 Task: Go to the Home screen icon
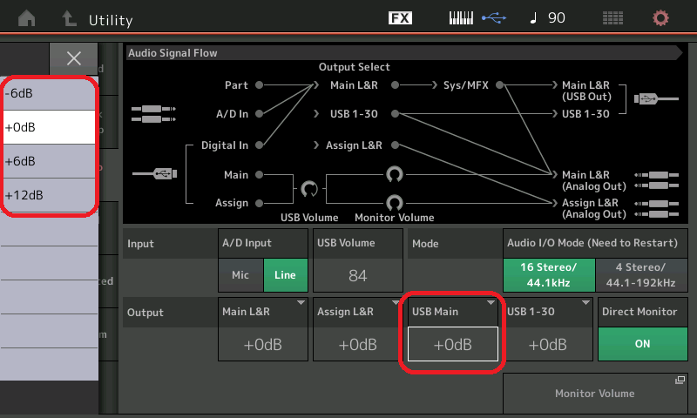[x=28, y=18]
